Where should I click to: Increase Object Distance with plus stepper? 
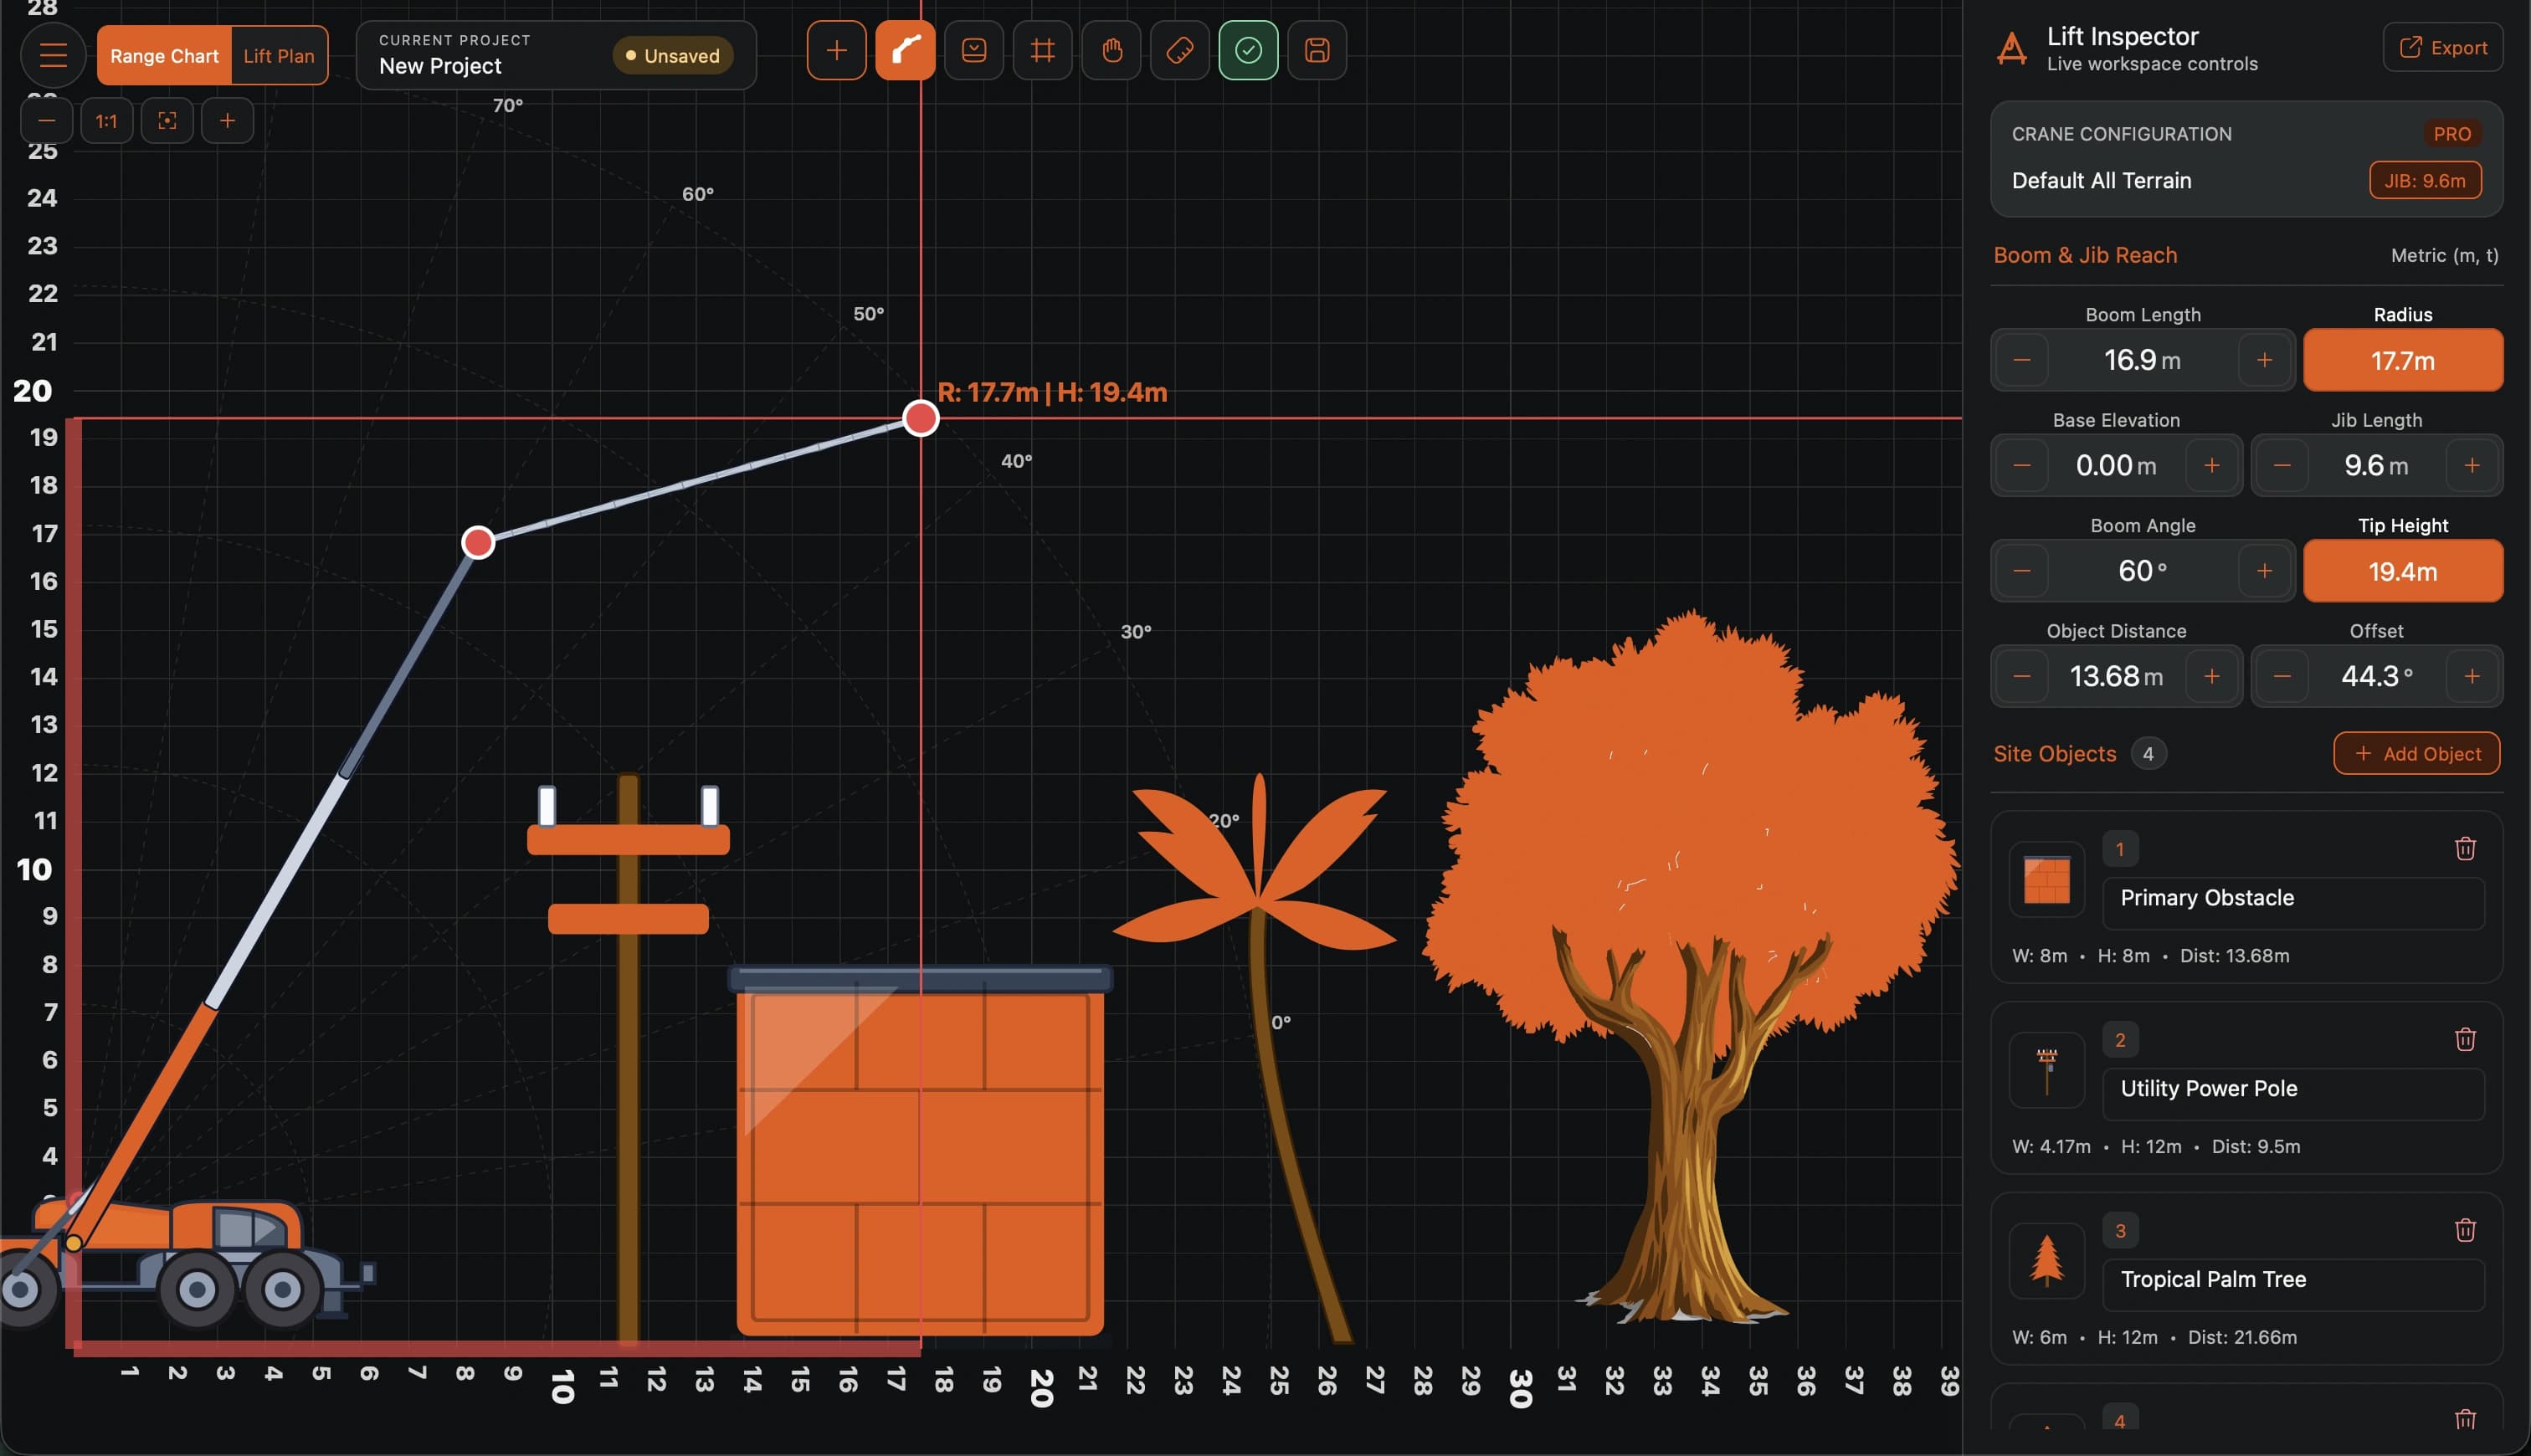(x=2211, y=677)
